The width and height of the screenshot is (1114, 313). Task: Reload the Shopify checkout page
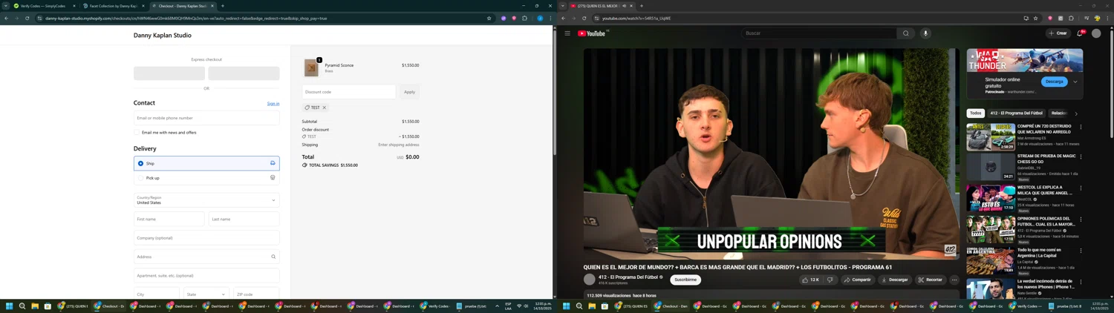click(27, 19)
